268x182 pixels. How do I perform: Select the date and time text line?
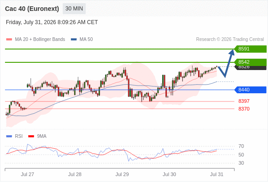tap(52, 22)
